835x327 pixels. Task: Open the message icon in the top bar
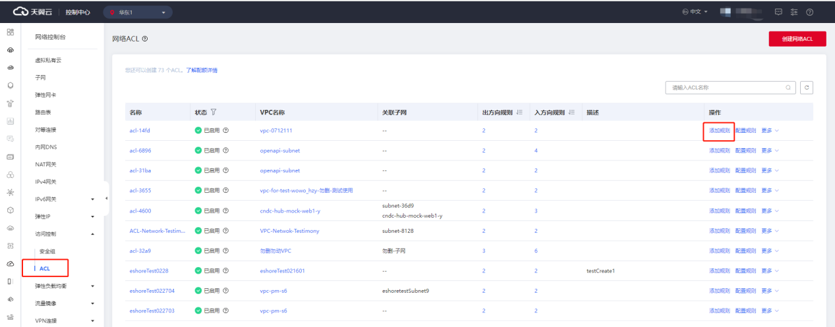[x=778, y=12]
